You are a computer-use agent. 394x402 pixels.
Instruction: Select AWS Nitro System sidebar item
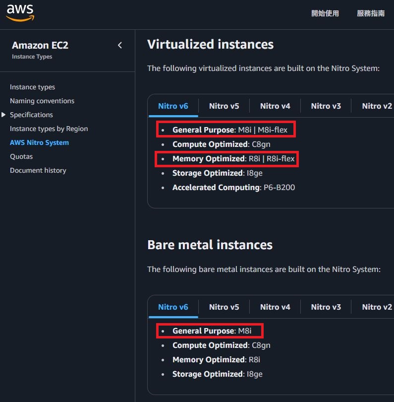39,142
